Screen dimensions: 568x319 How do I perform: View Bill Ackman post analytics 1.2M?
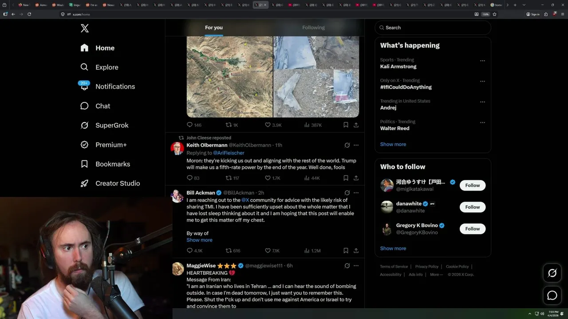click(x=312, y=250)
